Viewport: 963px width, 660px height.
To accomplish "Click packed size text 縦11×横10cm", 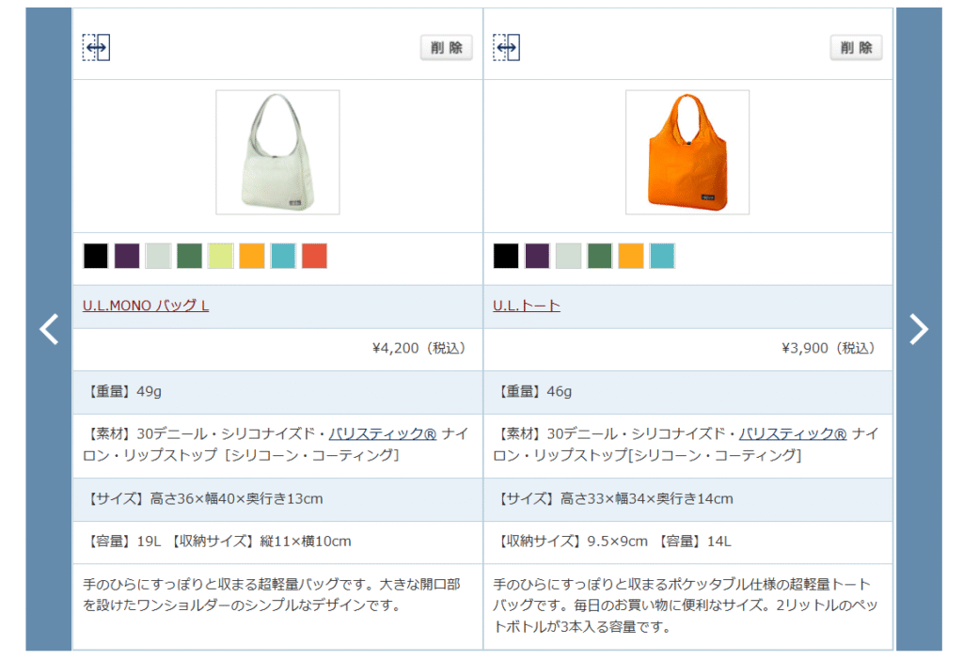I will [x=306, y=542].
